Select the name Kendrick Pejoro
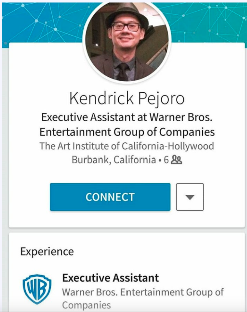247x312 pixels. (127, 99)
